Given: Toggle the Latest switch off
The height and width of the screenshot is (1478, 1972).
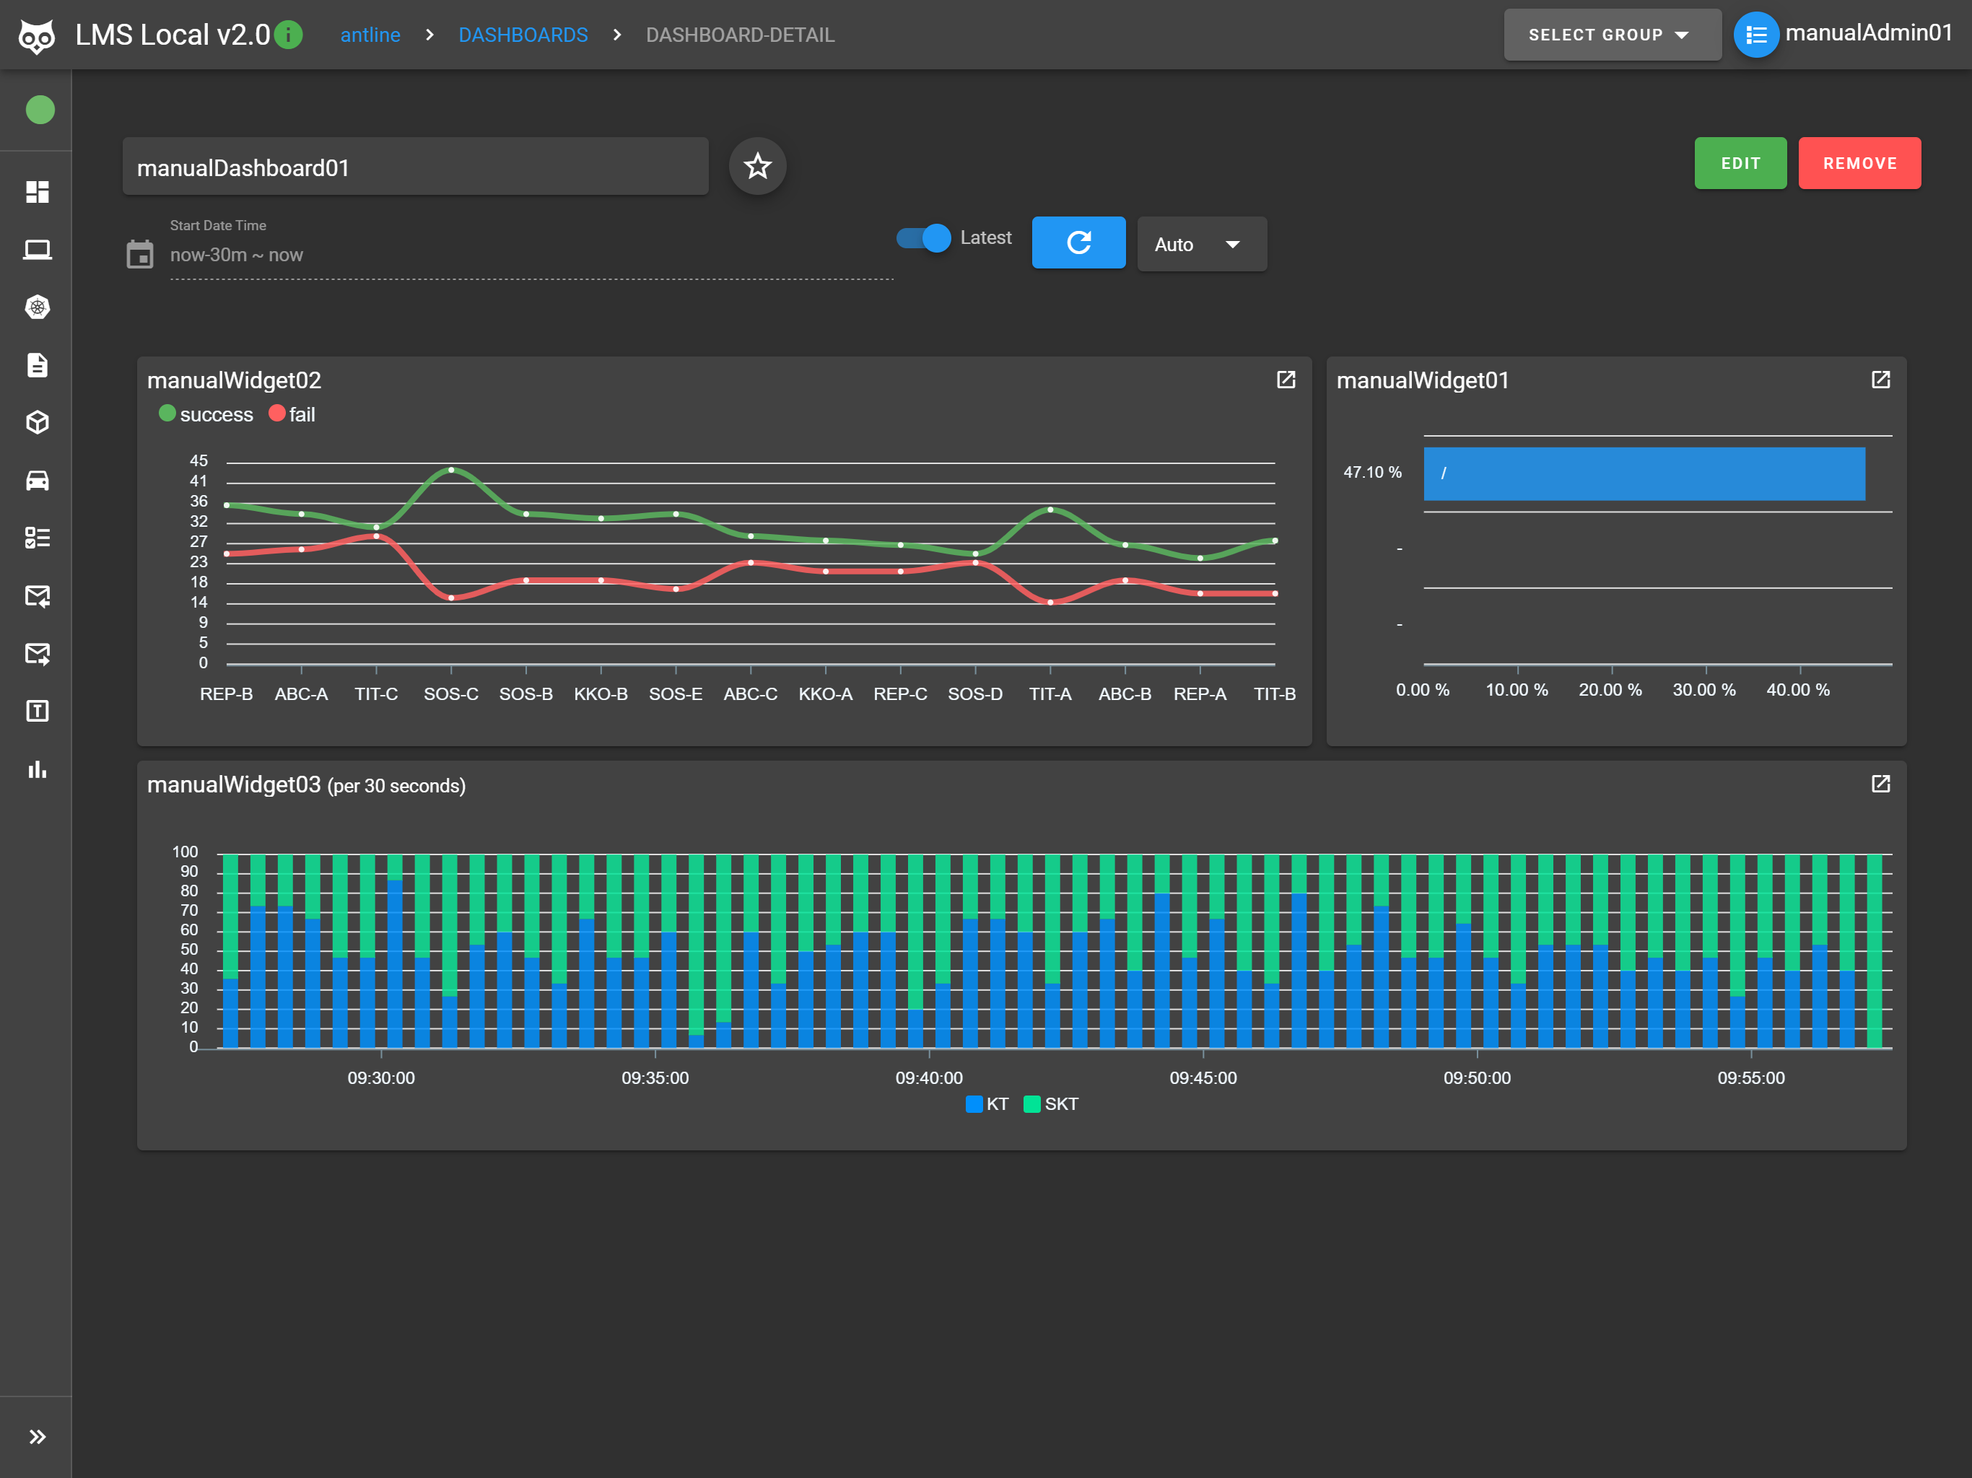Looking at the screenshot, I should click(x=924, y=238).
